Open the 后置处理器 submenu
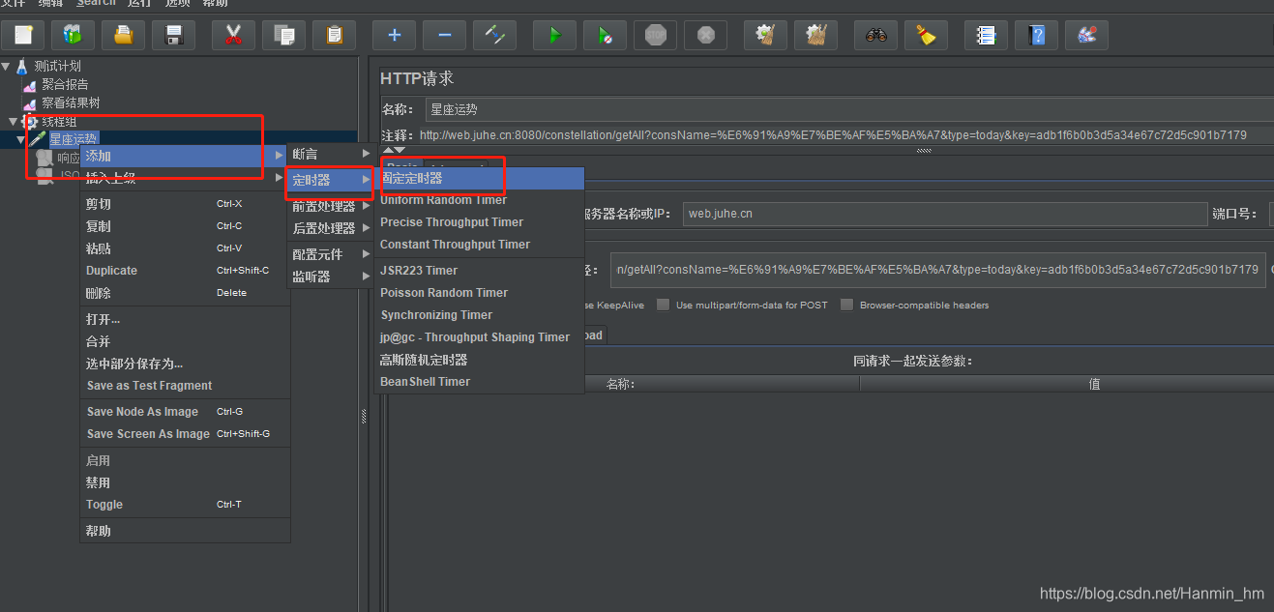This screenshot has height=612, width=1274. pos(331,228)
